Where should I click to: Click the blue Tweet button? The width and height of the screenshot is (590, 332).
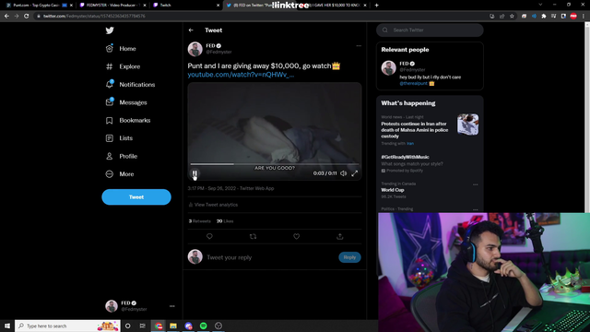(x=136, y=196)
